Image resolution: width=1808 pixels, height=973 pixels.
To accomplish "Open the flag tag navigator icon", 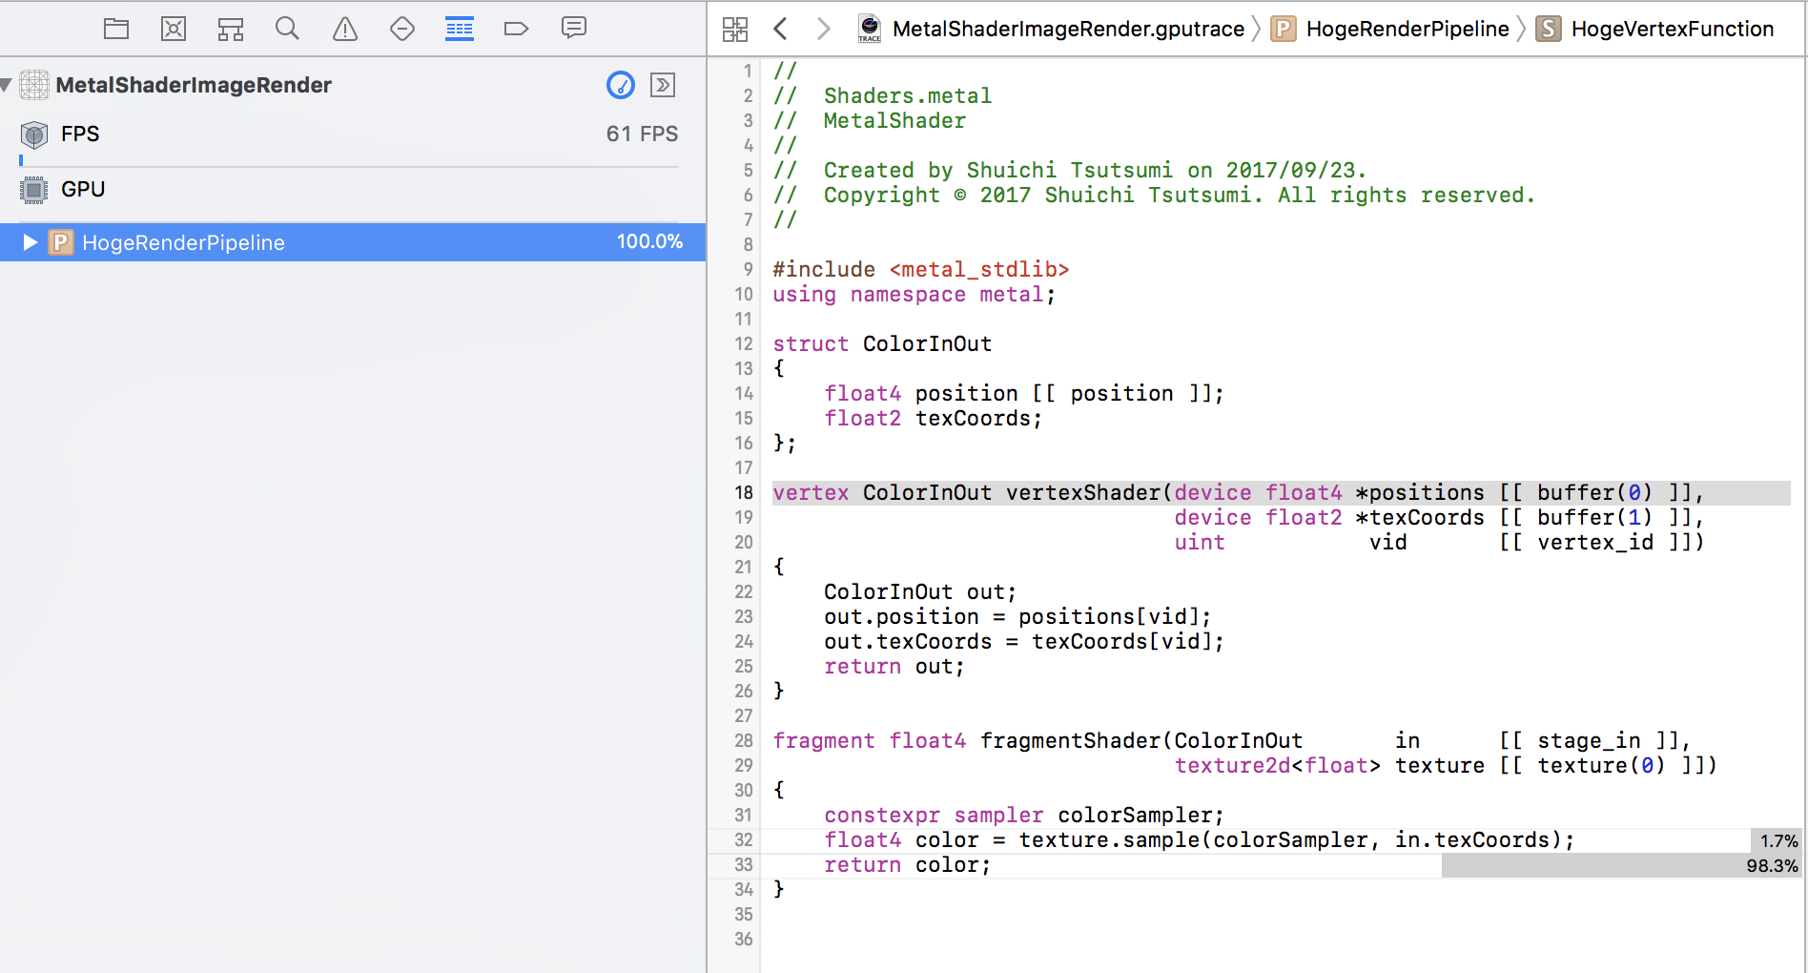I will [x=516, y=29].
